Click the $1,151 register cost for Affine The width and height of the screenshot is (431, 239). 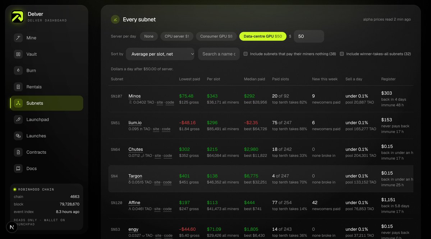[388, 200]
